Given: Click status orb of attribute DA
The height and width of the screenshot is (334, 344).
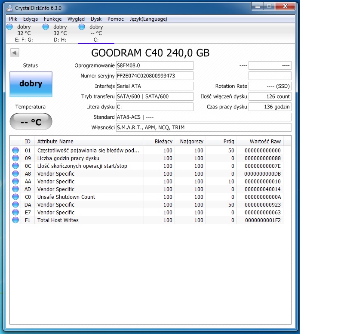Looking at the screenshot, I should [x=15, y=204].
